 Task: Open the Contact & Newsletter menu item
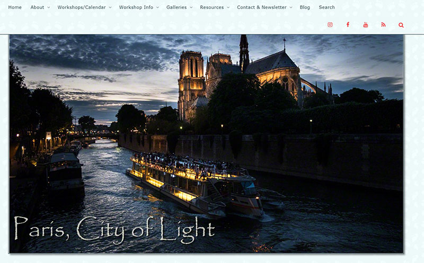coord(262,7)
